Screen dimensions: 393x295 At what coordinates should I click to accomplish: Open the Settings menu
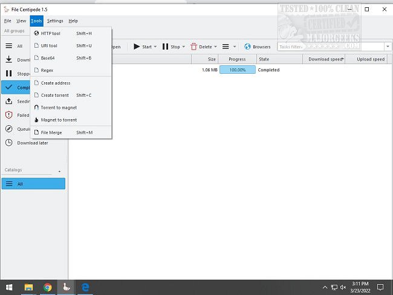click(x=54, y=21)
